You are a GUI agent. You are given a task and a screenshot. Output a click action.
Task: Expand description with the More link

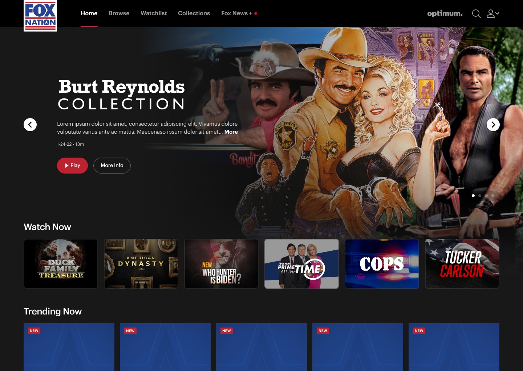pos(231,132)
